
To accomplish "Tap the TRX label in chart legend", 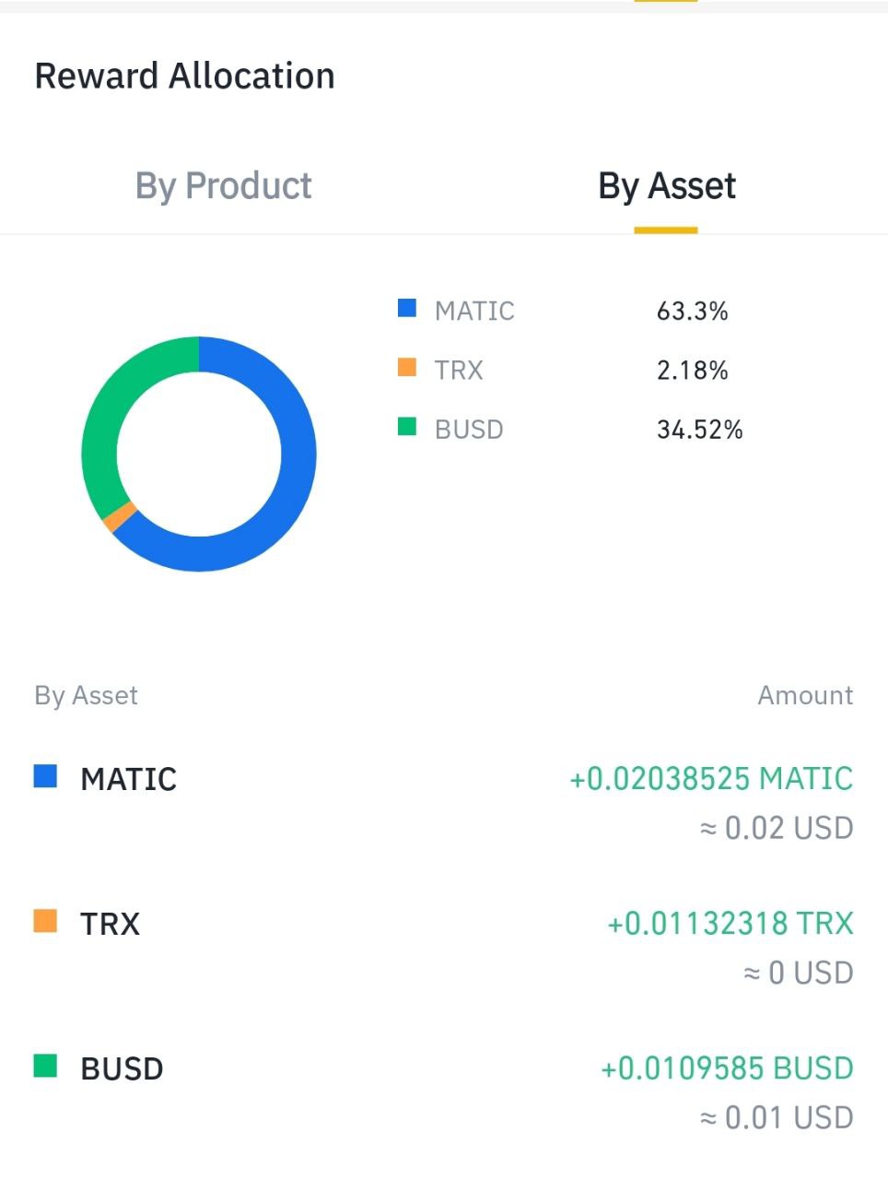I will [459, 370].
